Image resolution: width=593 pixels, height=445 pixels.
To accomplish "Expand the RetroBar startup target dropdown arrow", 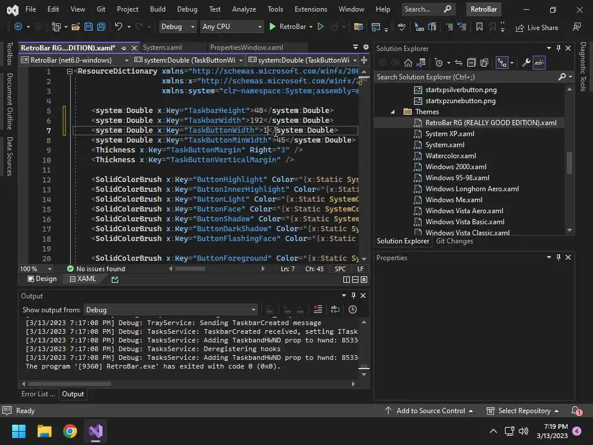I will [x=311, y=27].
